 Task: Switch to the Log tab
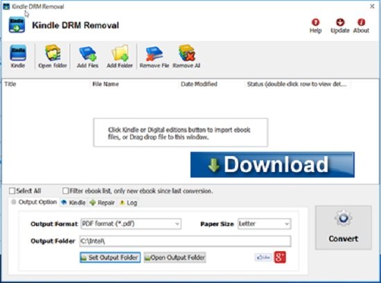coord(129,203)
